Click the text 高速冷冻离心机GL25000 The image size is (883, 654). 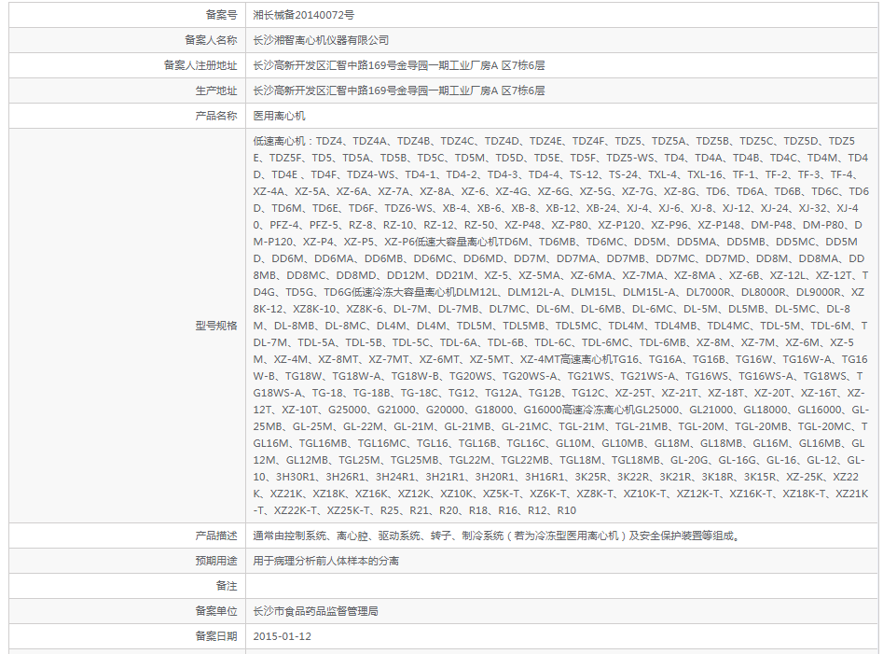click(619, 410)
